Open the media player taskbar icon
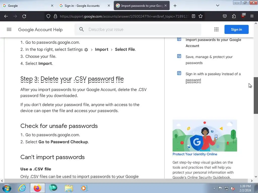The image size is (258, 193). (x=84, y=188)
